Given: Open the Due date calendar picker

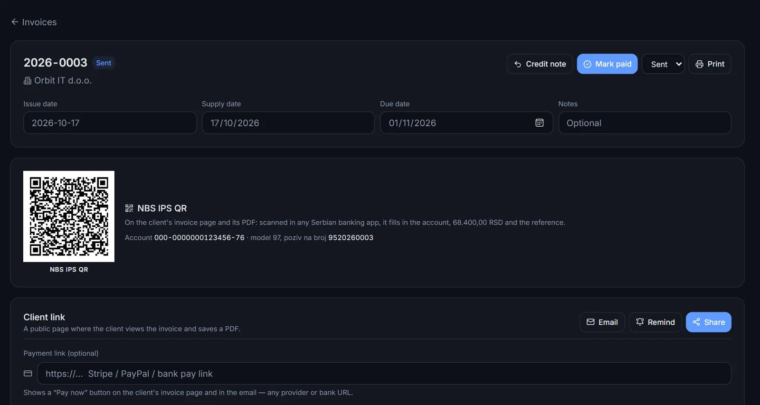Looking at the screenshot, I should (x=540, y=123).
